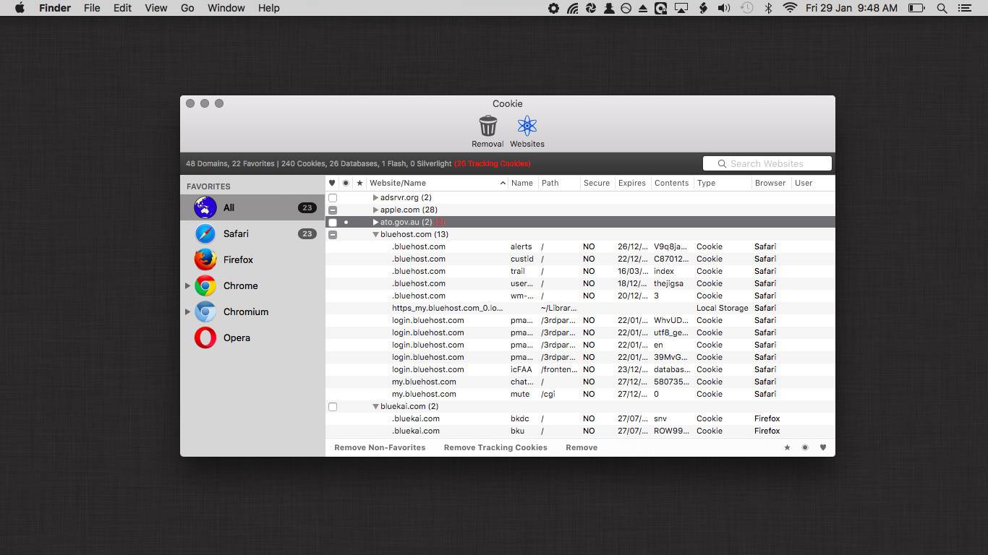Viewport: 988px width, 555px height.
Task: Select the Chromium icon in sidebar
Action: [205, 311]
